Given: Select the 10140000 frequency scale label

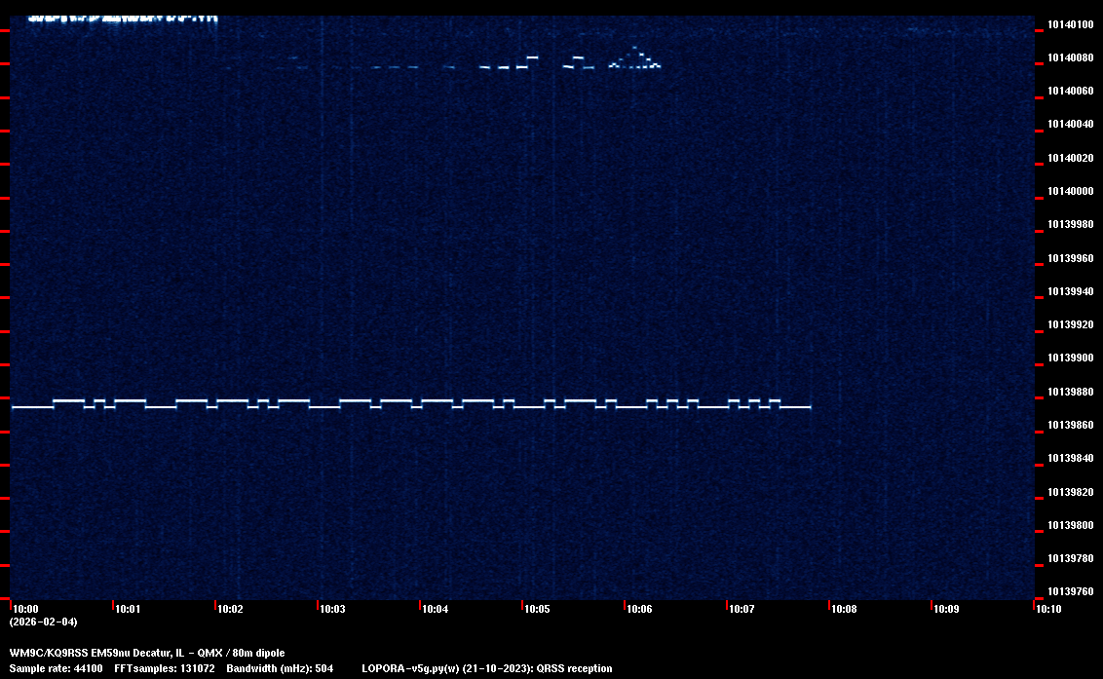Looking at the screenshot, I should tap(1069, 191).
